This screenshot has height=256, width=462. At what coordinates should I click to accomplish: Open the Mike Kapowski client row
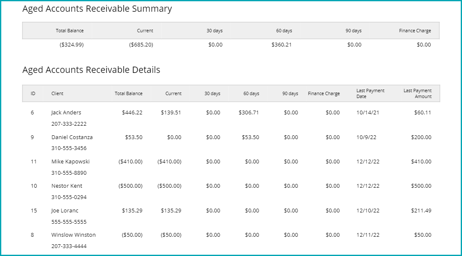70,162
